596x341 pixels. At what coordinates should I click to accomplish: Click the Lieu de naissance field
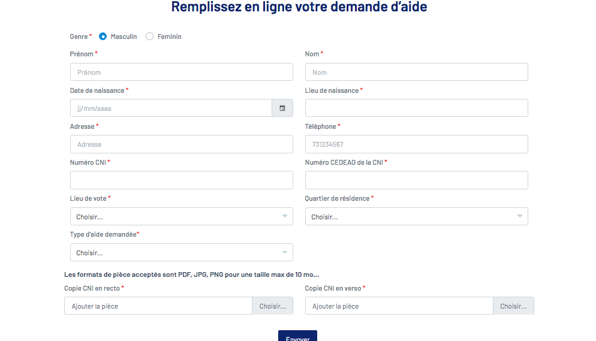[416, 108]
